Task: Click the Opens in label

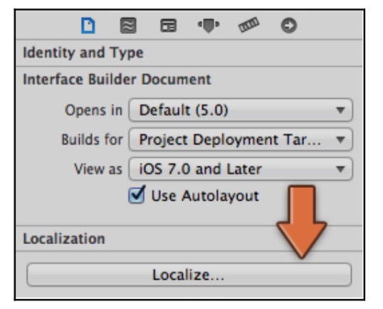Action: click(93, 110)
